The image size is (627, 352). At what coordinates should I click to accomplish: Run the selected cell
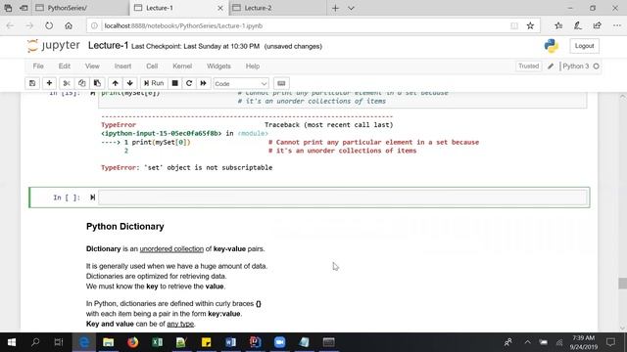[154, 83]
